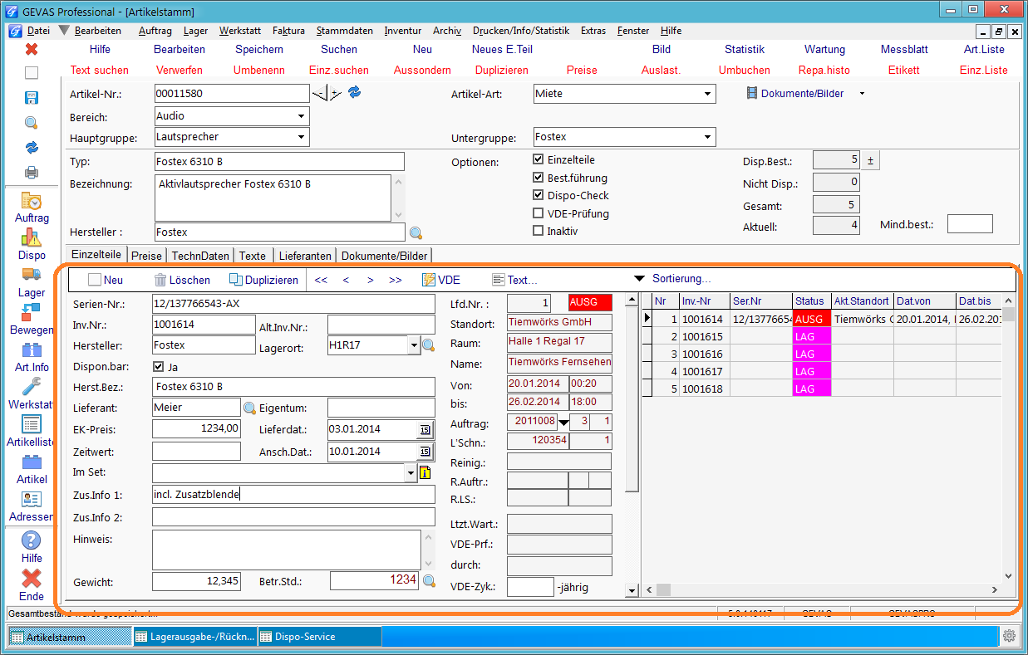Click the magnifier search icon in left sidebar

(32, 123)
